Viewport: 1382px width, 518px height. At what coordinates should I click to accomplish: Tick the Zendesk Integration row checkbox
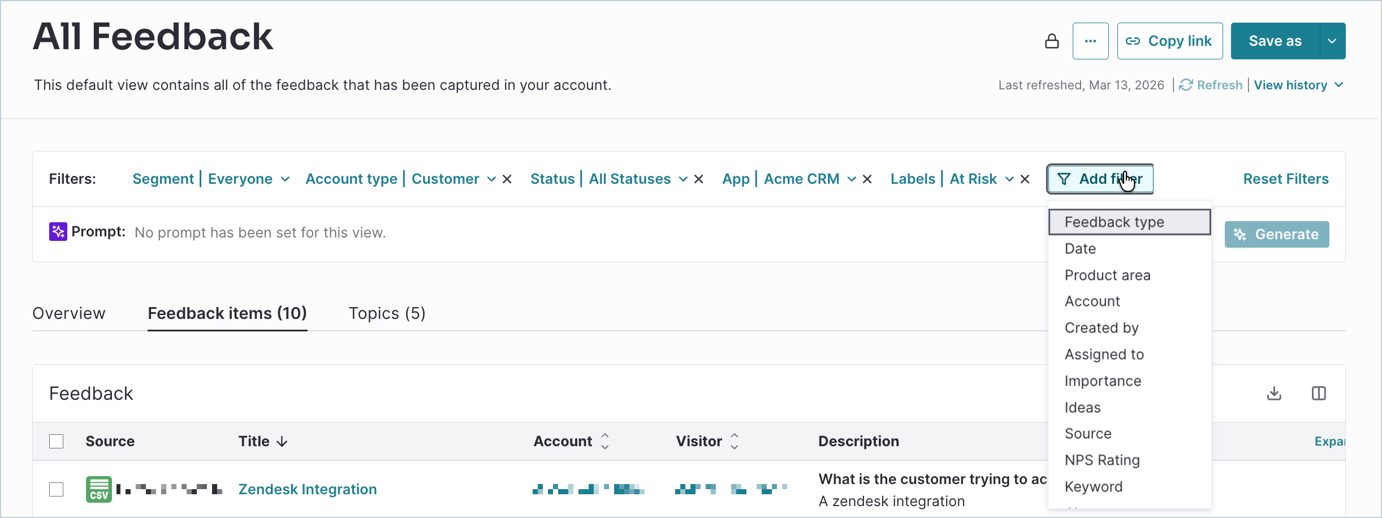point(57,489)
